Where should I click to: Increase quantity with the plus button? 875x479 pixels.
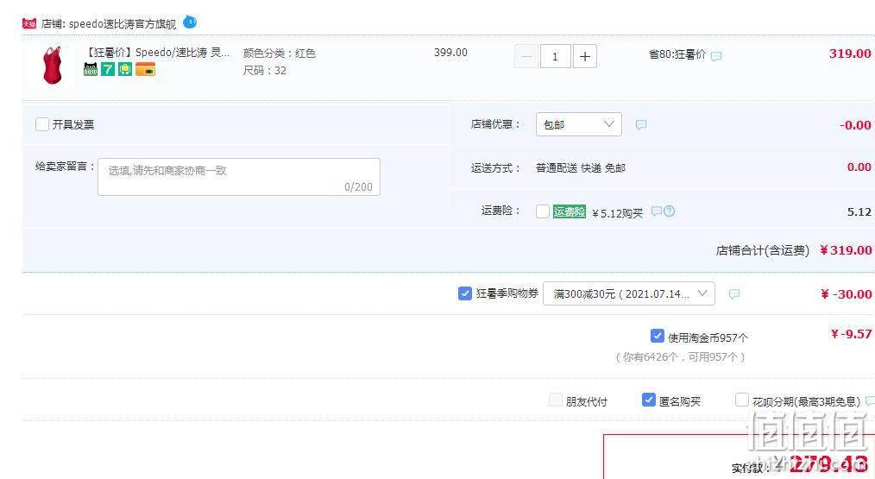(585, 56)
